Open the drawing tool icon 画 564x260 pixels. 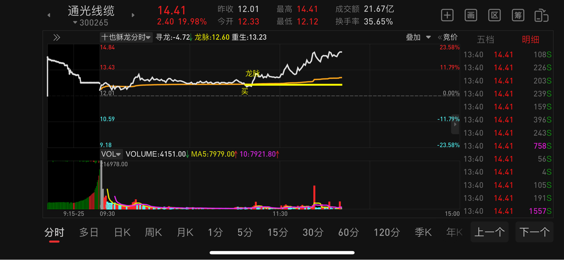click(x=471, y=15)
